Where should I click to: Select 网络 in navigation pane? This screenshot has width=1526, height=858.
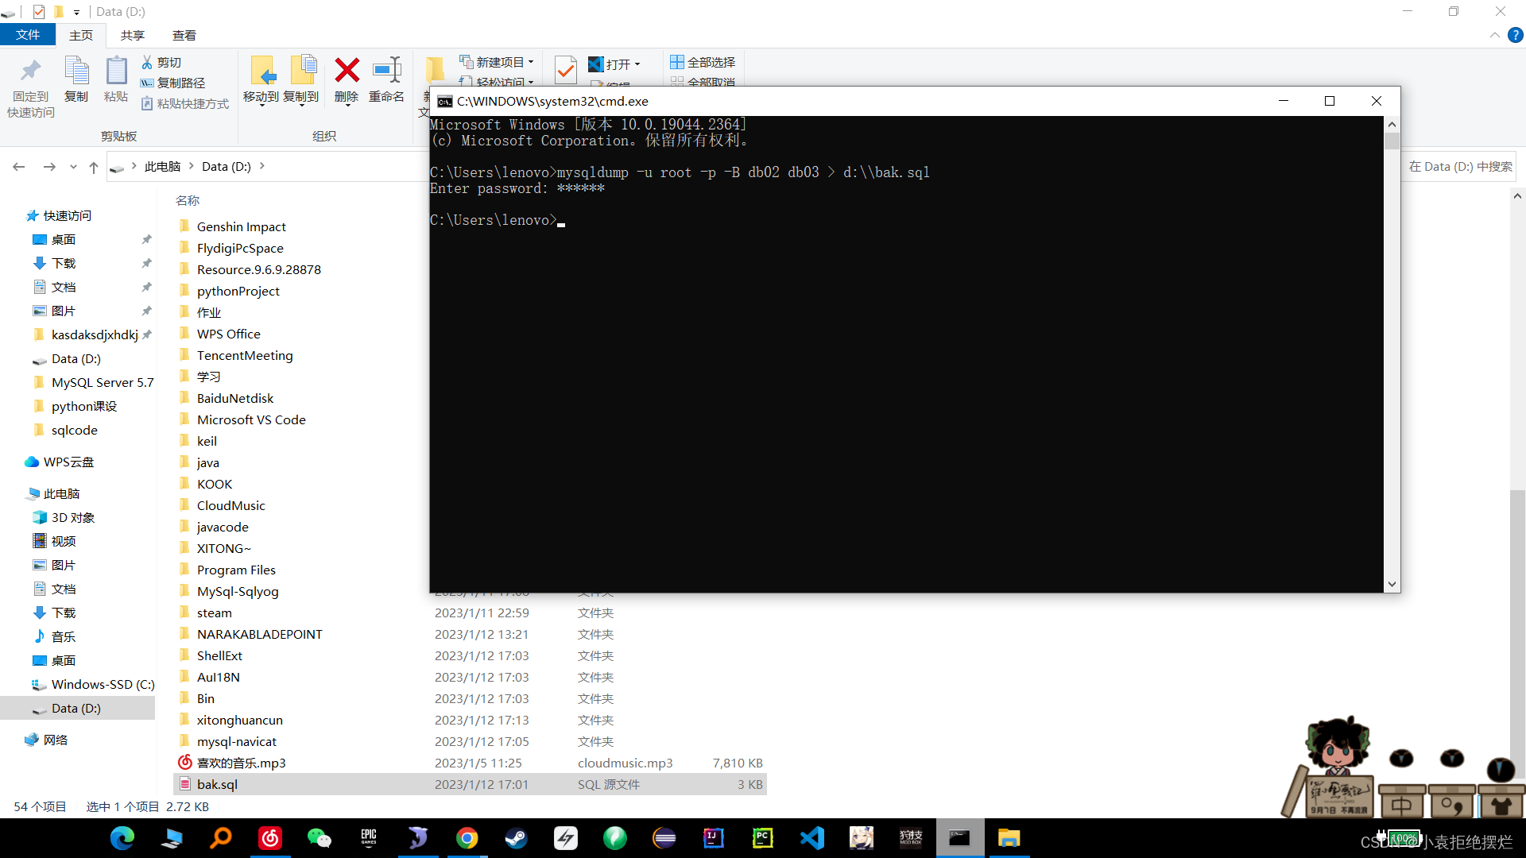[56, 740]
